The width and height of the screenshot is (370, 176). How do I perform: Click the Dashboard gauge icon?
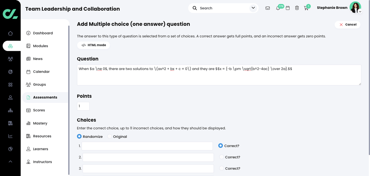(x=28, y=33)
